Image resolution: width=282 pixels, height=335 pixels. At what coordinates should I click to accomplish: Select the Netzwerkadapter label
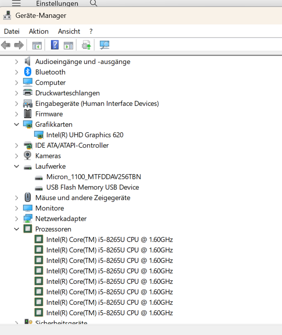click(x=61, y=219)
